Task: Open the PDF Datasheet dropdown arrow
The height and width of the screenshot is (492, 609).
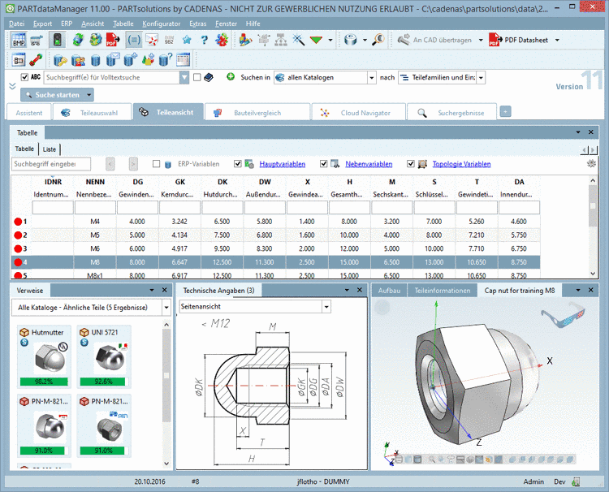Action: tap(557, 40)
